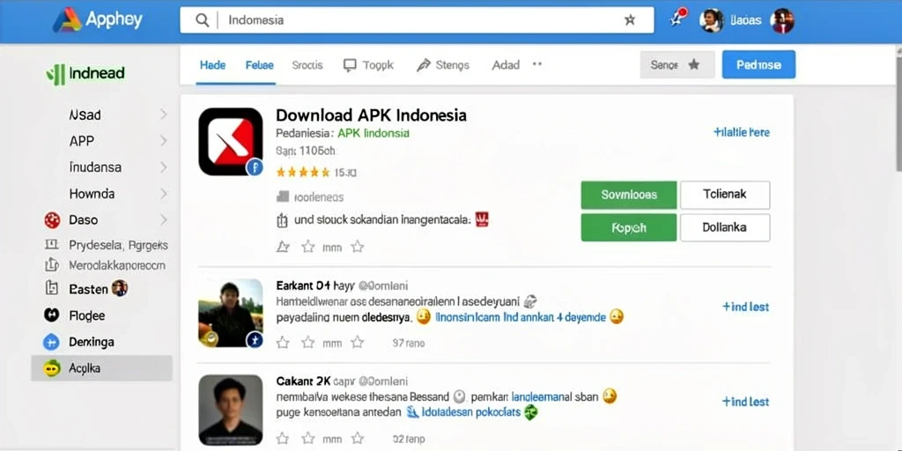The width and height of the screenshot is (902, 451).
Task: Click the star before 02 fanp
Action: coord(358,438)
